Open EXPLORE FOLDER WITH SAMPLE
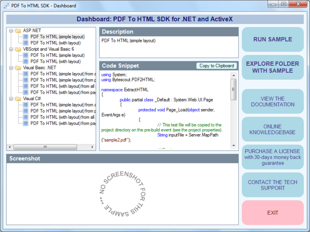 [273, 67]
